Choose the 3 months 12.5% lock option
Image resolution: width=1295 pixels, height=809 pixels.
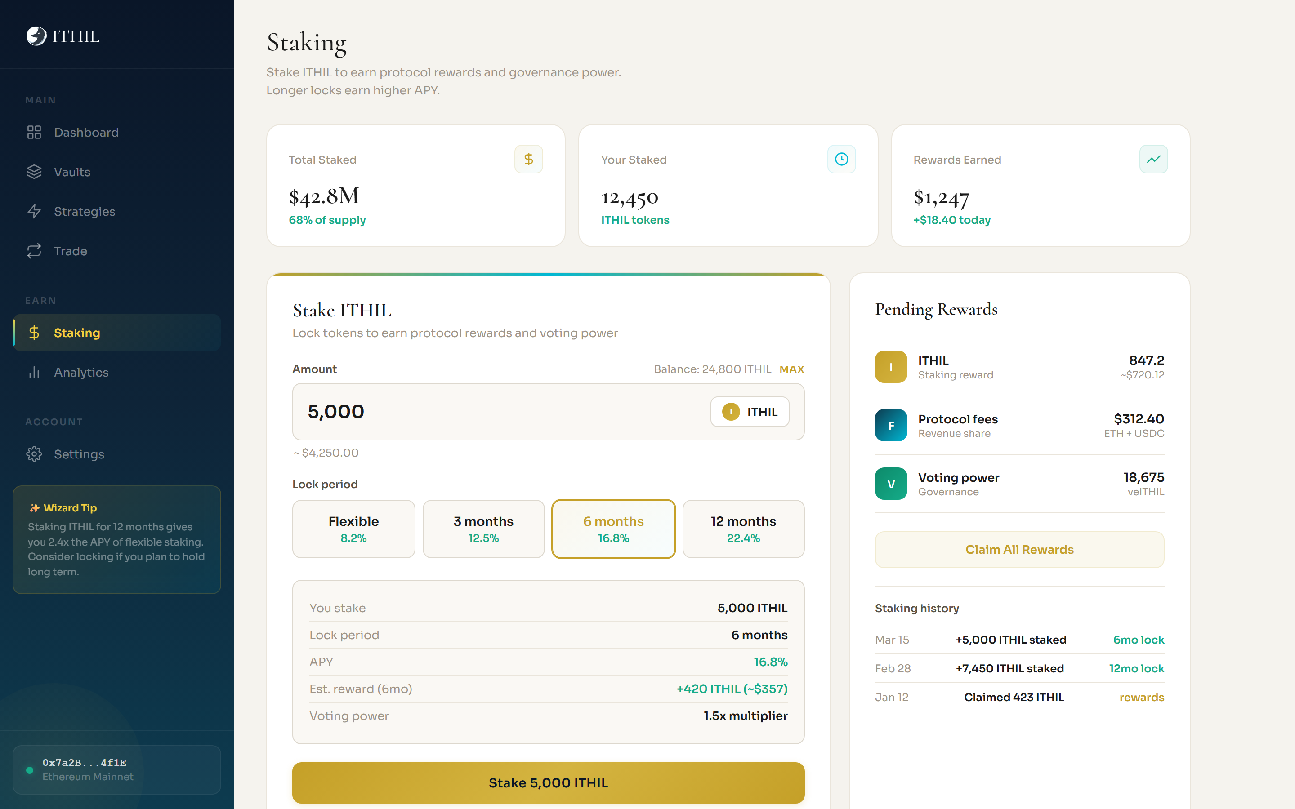(x=483, y=529)
